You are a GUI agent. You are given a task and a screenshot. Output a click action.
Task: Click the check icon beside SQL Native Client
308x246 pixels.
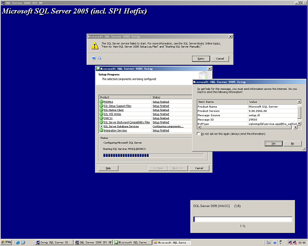101,110
